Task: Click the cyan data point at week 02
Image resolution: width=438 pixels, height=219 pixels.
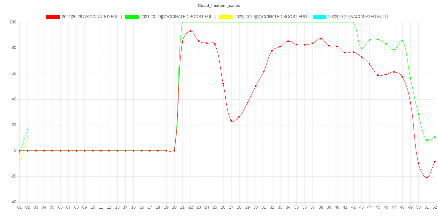Action: (27, 129)
